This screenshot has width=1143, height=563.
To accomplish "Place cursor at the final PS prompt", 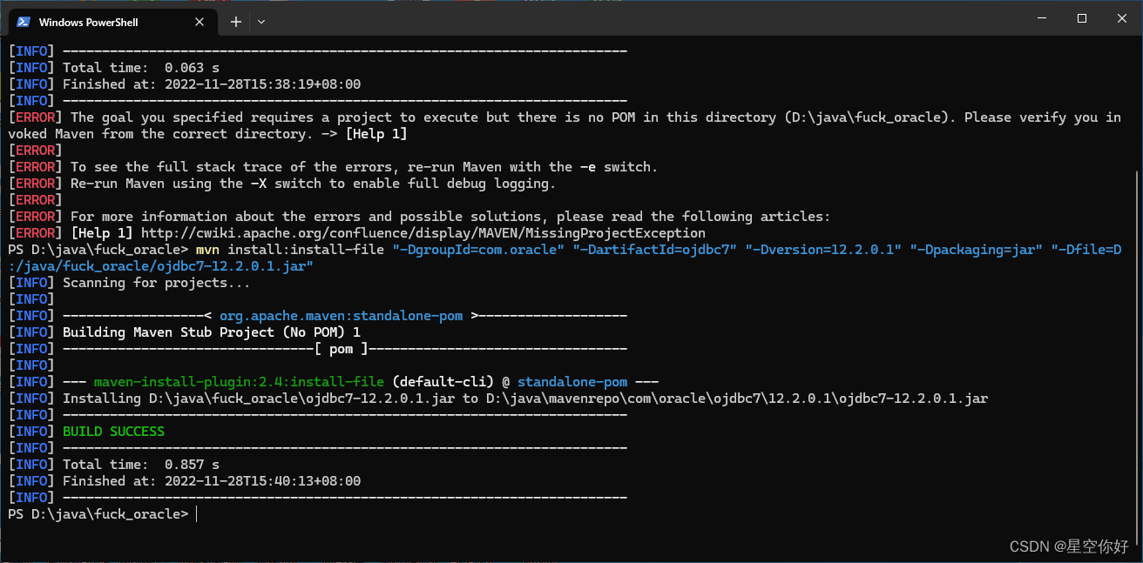I will pos(198,514).
